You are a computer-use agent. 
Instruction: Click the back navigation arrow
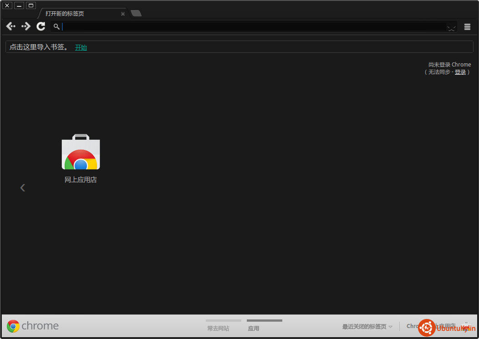click(10, 26)
